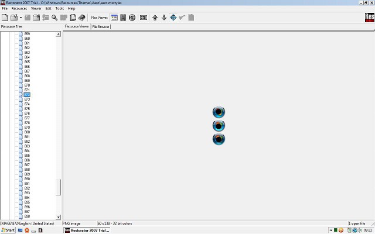Click the film-strip view mode icon
Image resolution: width=375 pixels, height=234 pixels.
point(123,18)
